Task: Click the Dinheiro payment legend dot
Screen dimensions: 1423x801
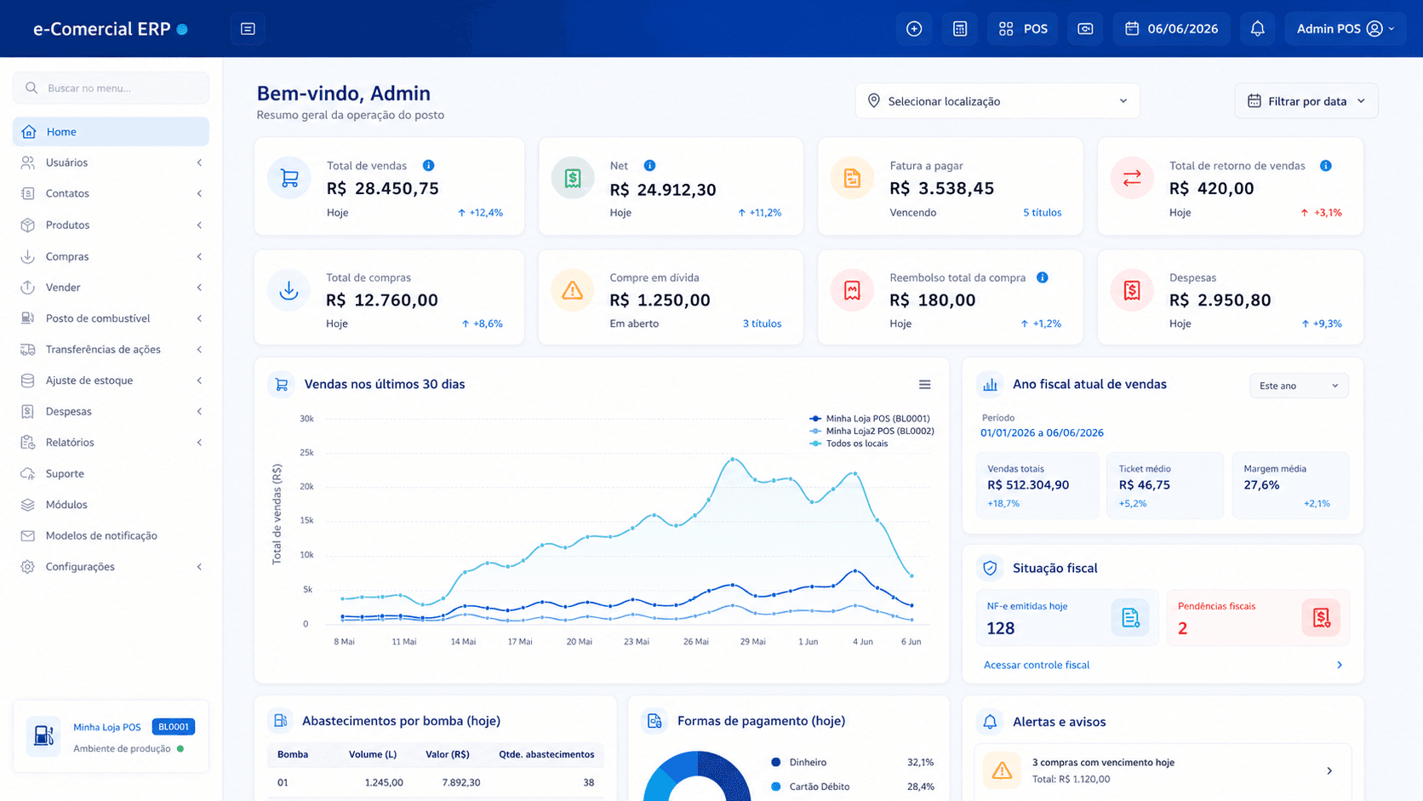Action: click(x=775, y=763)
